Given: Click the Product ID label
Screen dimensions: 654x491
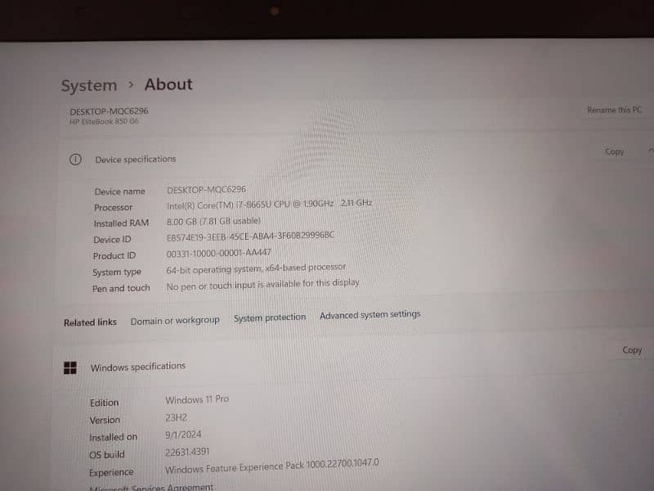Looking at the screenshot, I should click(114, 256).
